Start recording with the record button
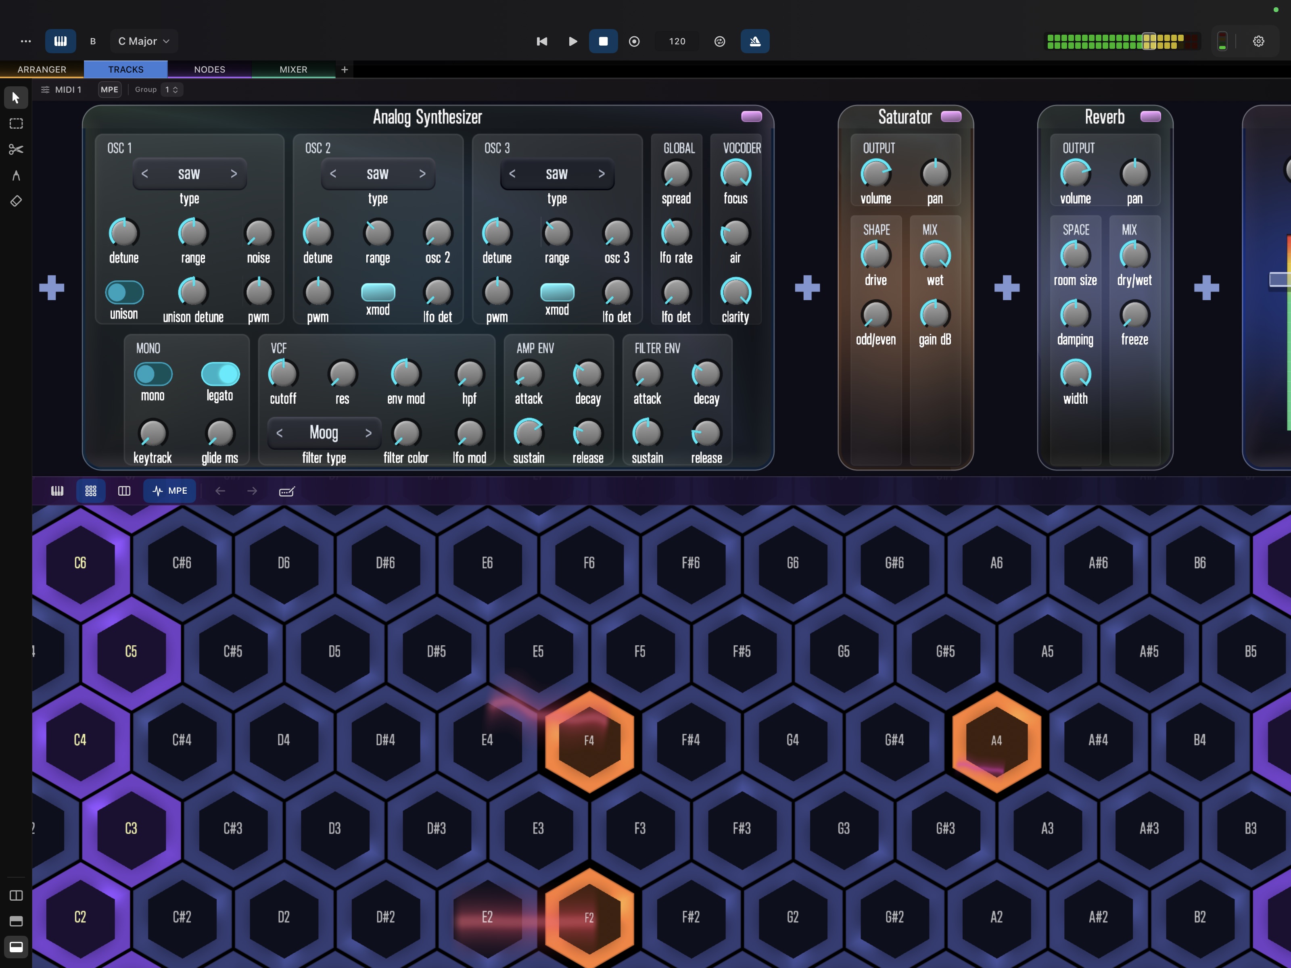1291x968 pixels. pos(635,42)
